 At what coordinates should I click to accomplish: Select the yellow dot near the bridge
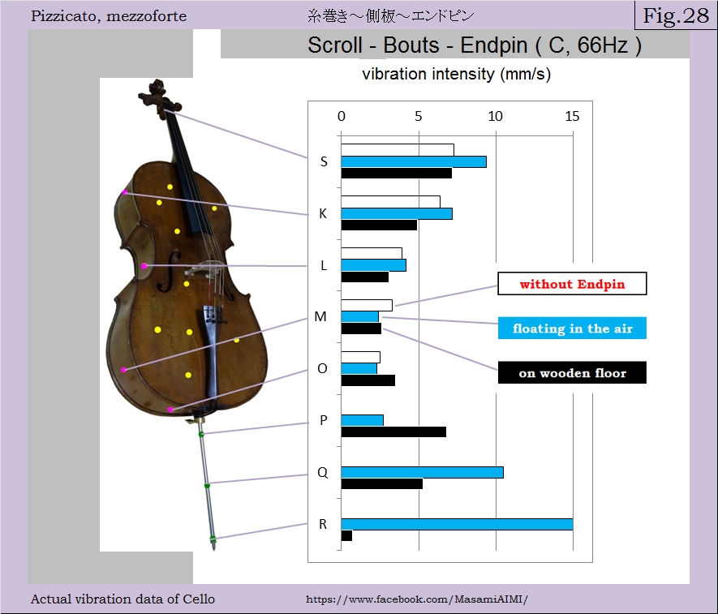click(x=187, y=284)
